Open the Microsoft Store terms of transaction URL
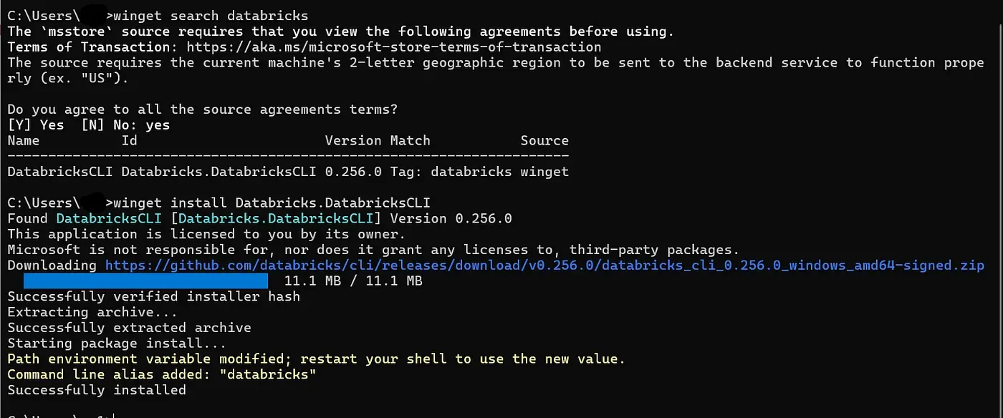Image resolution: width=1003 pixels, height=418 pixels. pyautogui.click(x=394, y=47)
